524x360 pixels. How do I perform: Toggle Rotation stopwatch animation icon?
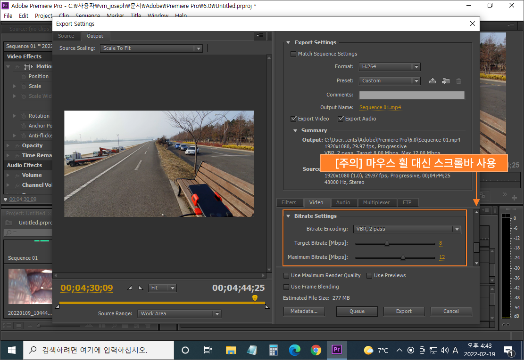pos(24,116)
